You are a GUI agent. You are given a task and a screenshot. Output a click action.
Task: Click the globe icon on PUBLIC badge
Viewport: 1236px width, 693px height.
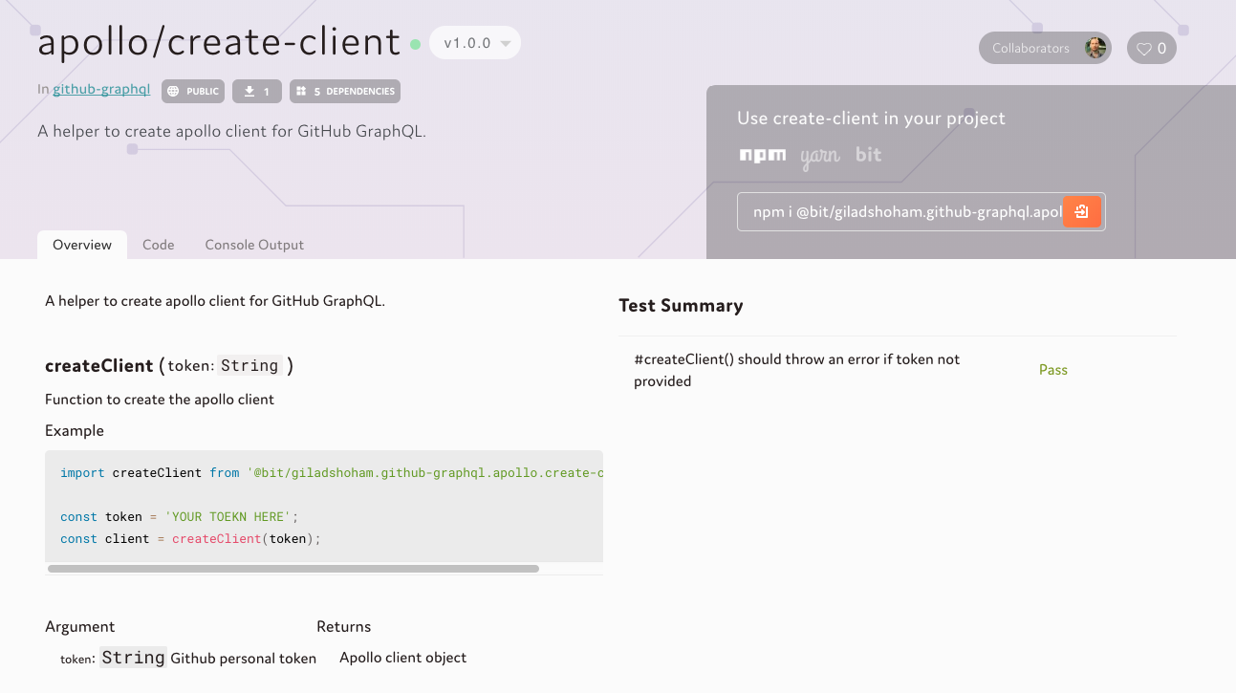point(173,92)
